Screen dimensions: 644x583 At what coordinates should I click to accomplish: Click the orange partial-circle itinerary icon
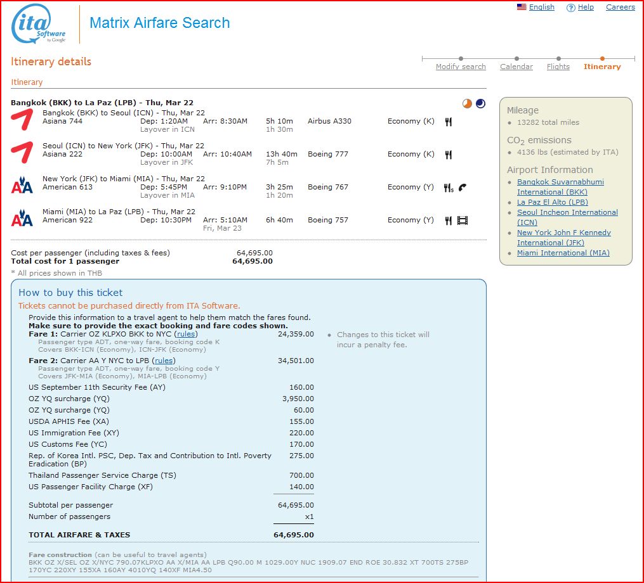(467, 103)
